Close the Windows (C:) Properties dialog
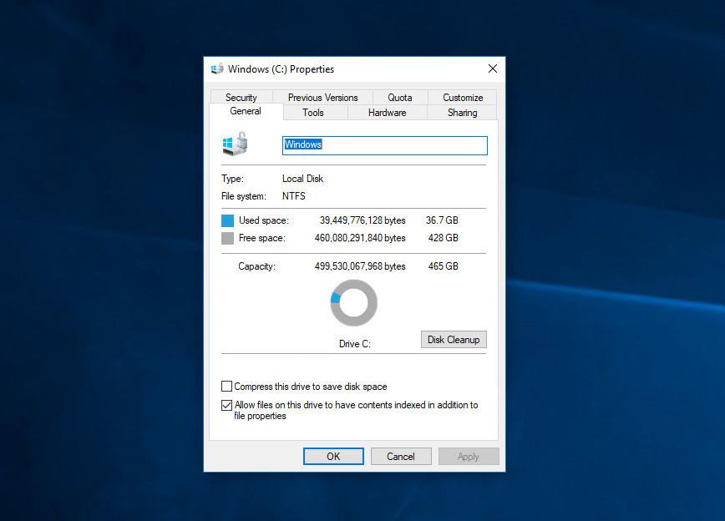The image size is (725, 521). [493, 68]
